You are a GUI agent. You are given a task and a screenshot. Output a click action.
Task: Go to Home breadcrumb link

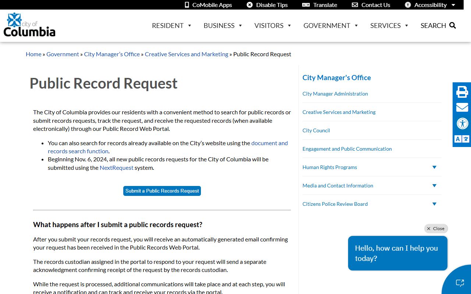click(33, 54)
